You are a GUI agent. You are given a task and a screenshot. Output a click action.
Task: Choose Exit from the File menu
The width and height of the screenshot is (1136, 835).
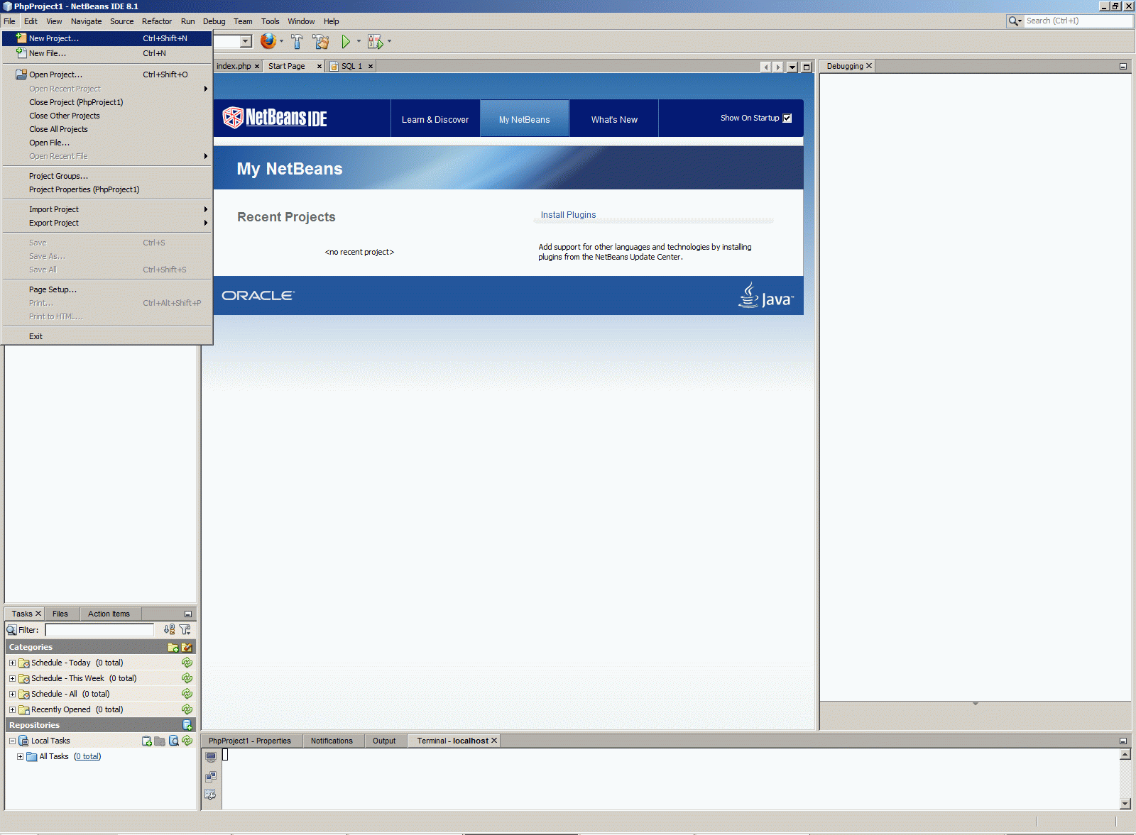pos(107,336)
